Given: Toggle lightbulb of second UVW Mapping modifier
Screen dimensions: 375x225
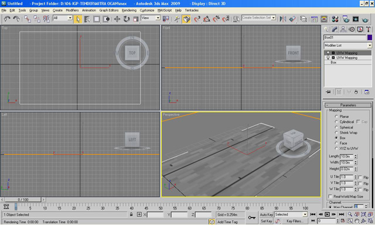Looking at the screenshot, I should [328, 58].
